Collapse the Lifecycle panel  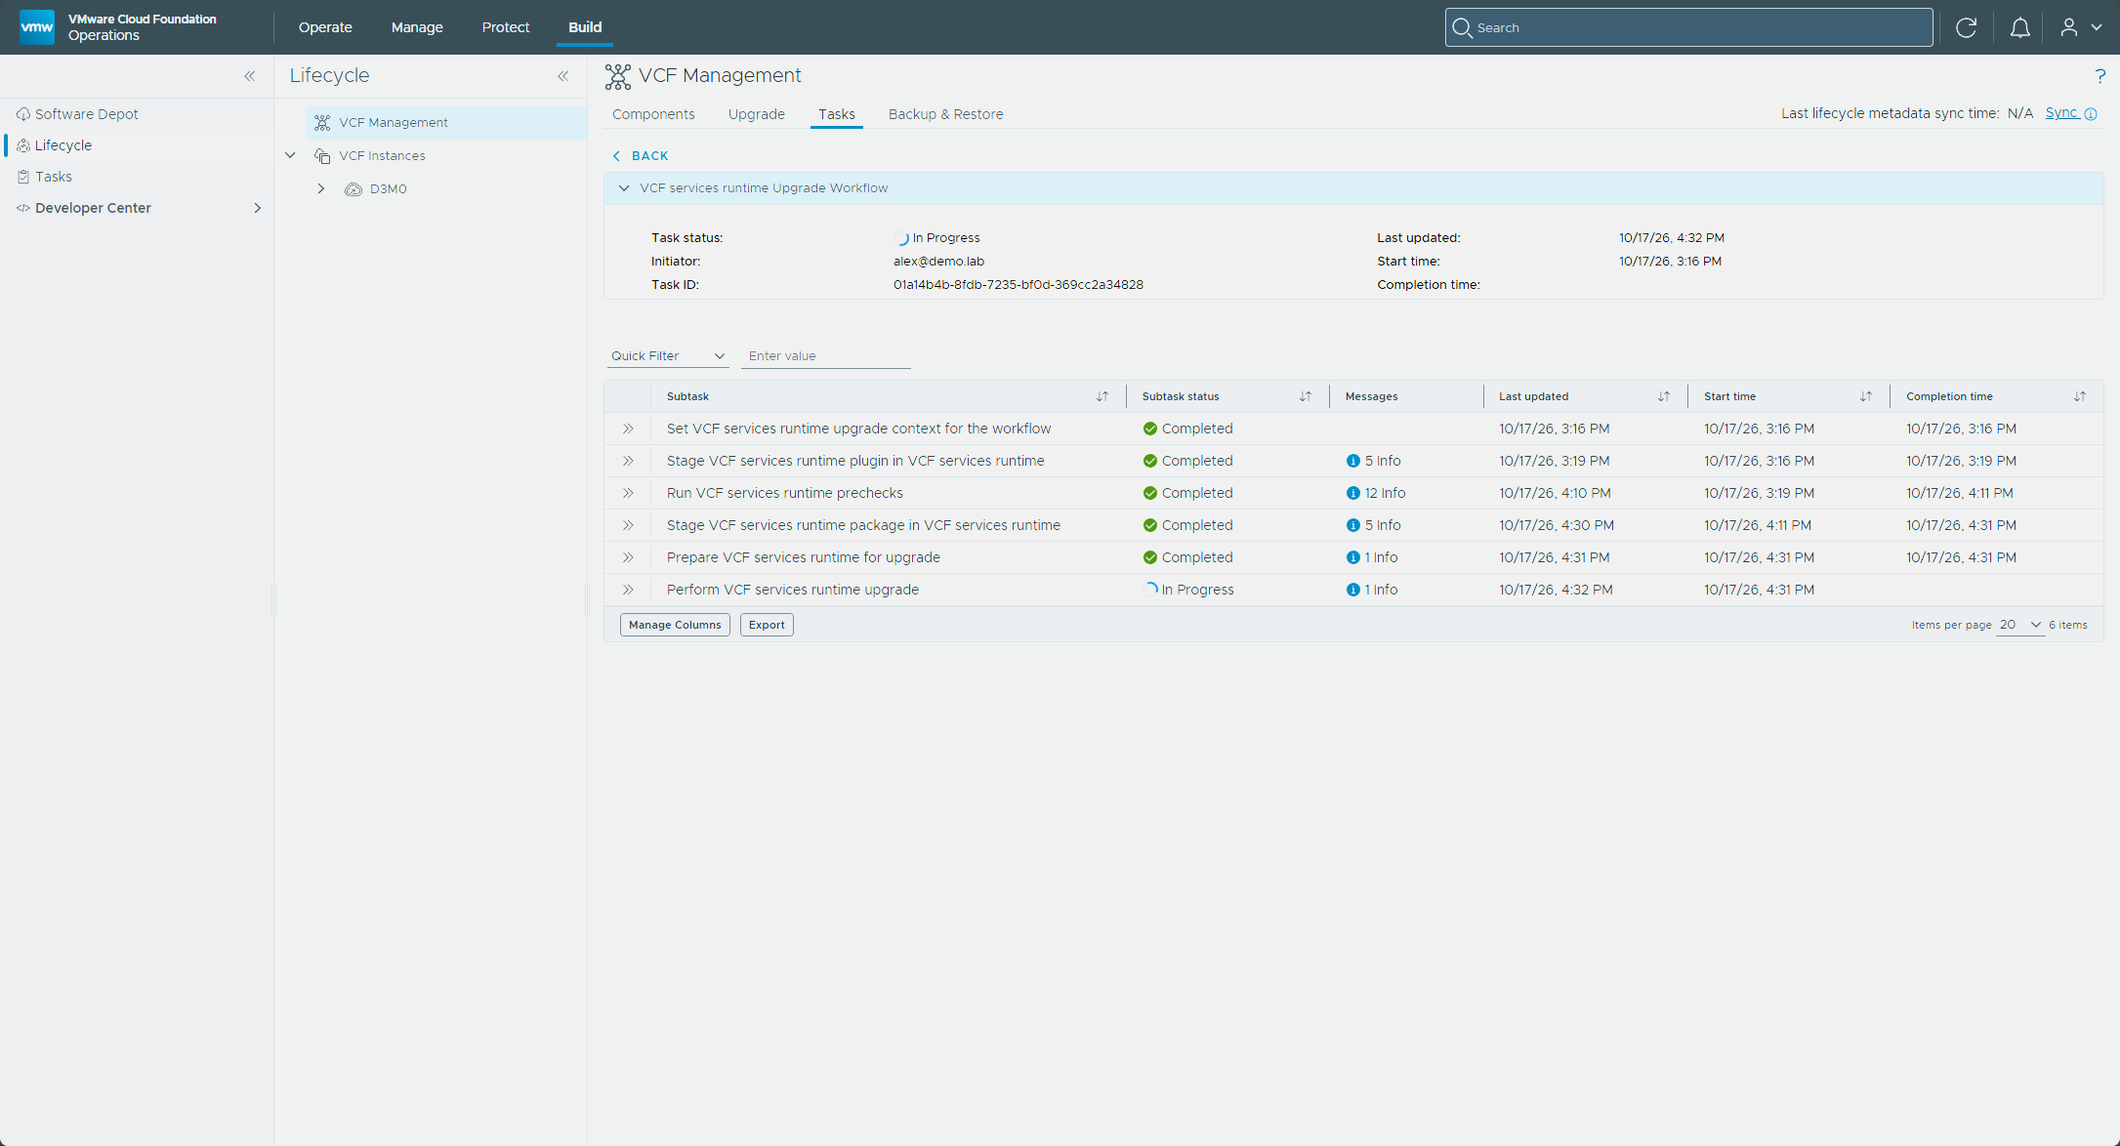click(x=563, y=76)
